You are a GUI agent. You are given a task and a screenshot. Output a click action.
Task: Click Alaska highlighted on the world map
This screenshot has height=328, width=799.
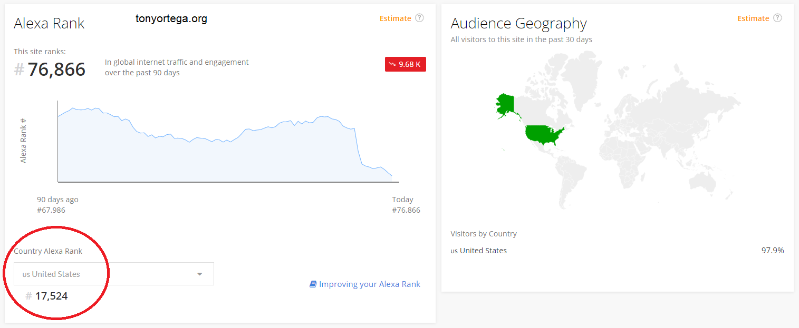pyautogui.click(x=505, y=105)
